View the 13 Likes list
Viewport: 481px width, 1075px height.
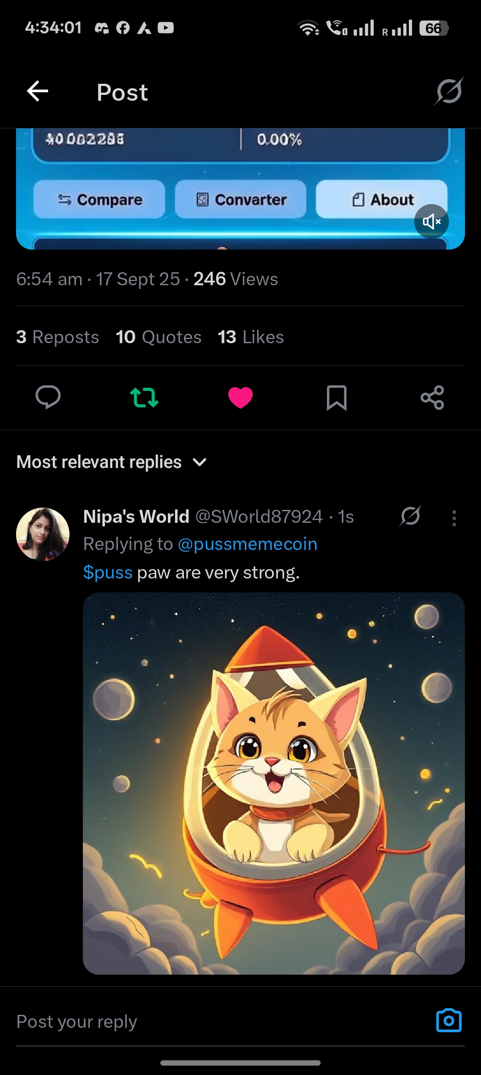[x=251, y=337]
